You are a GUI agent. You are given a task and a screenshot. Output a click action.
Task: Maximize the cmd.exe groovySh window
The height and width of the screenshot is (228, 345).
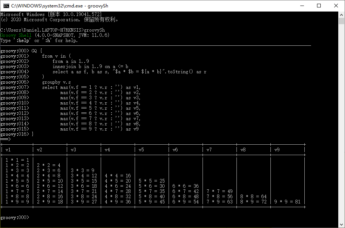(319, 6)
